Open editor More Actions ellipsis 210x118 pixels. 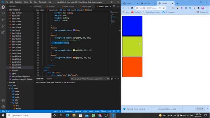pyautogui.click(x=118, y=6)
